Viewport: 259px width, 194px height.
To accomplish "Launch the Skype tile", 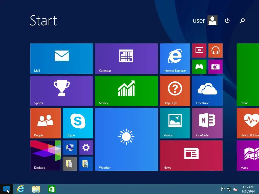I will [78, 123].
